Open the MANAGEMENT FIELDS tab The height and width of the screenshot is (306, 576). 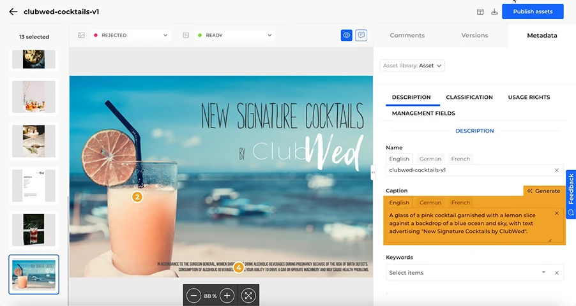click(x=423, y=113)
